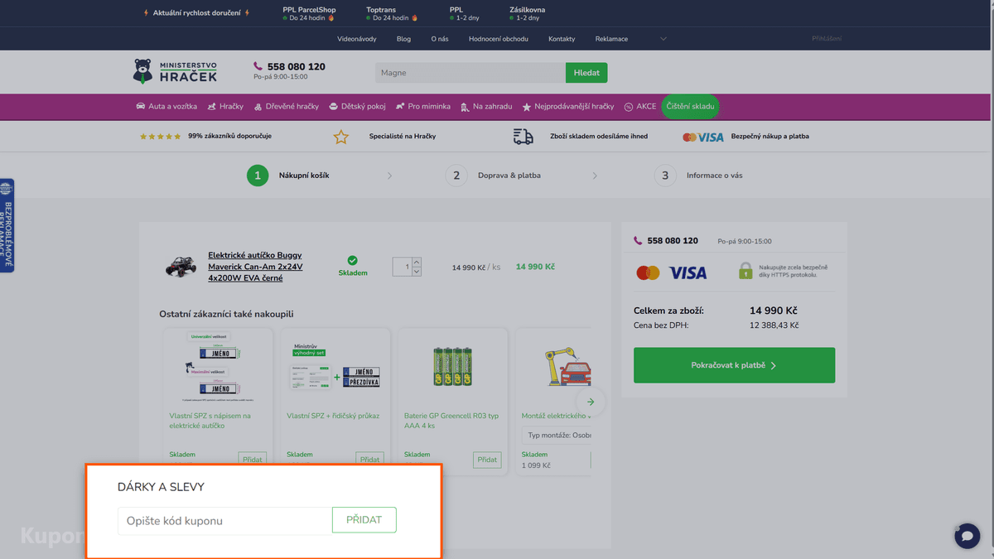Open Dřevěné hračky category
The image size is (994, 559).
coord(287,107)
